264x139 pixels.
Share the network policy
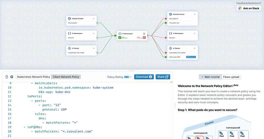point(163,77)
